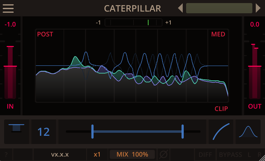Click the left handle of frequency range slider
The image size is (265, 161).
tap(92, 131)
